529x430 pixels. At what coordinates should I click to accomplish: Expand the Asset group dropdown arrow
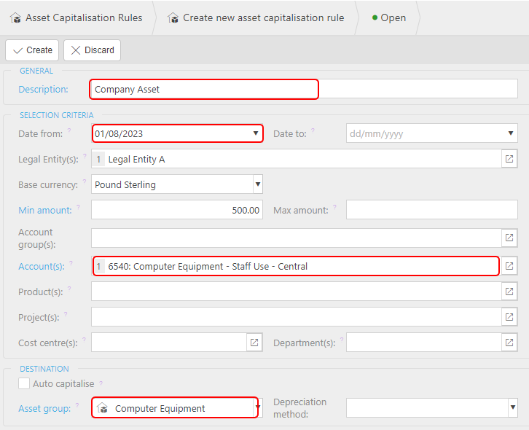click(258, 407)
